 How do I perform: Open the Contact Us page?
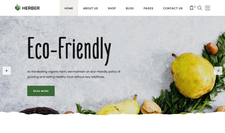173,8
